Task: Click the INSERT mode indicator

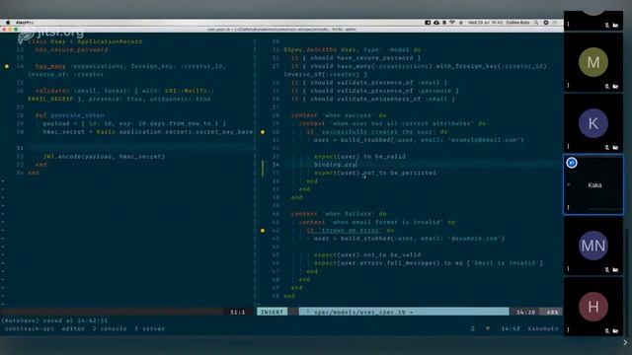Action: tap(273, 312)
